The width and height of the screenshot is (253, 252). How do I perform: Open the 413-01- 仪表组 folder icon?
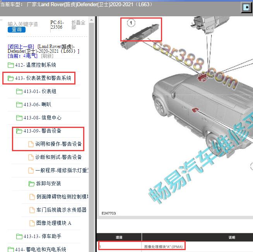point(19,91)
